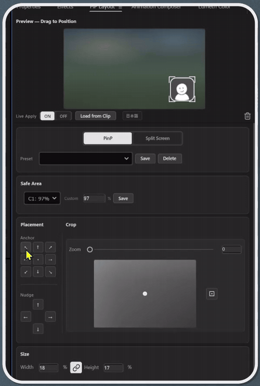Set anchor to center dot
Screen dimensions: 260x386
pos(38,260)
